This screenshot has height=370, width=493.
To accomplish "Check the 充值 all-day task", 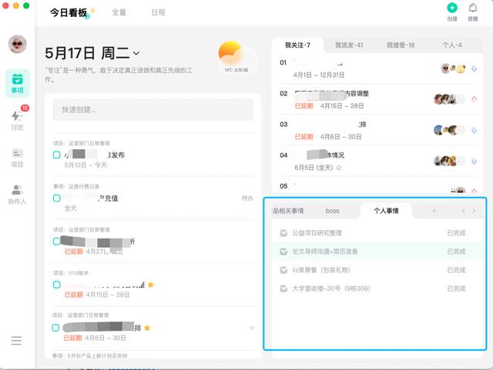I will pos(56,198).
